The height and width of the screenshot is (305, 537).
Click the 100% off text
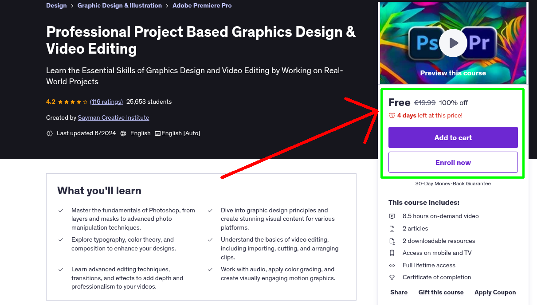pos(454,102)
